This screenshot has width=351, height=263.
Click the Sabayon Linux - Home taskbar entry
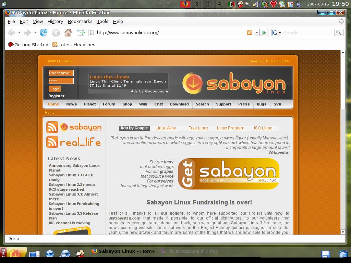coord(123,251)
